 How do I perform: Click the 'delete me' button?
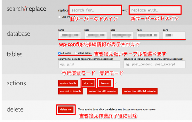(66, 110)
